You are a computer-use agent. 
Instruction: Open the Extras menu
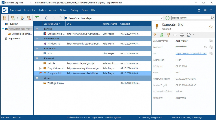point(84,10)
